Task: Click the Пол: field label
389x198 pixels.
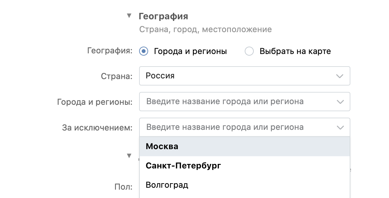Action: 123,187
